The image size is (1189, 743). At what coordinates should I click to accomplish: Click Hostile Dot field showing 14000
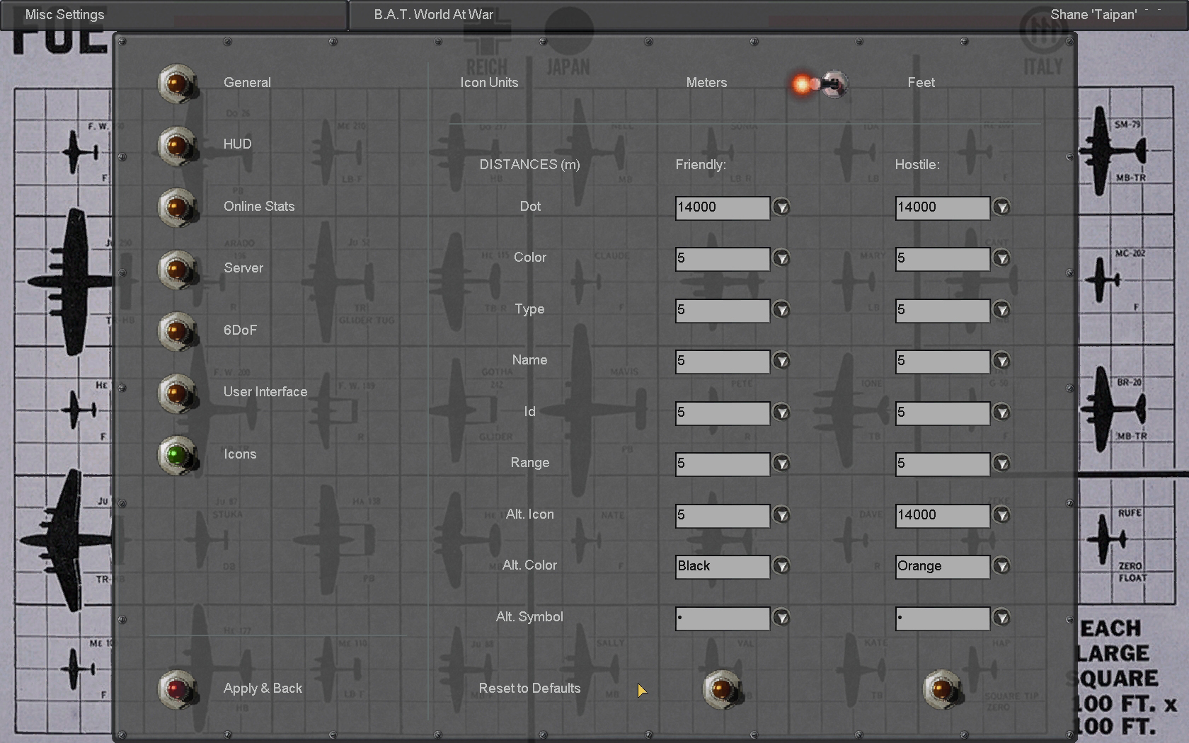[943, 208]
